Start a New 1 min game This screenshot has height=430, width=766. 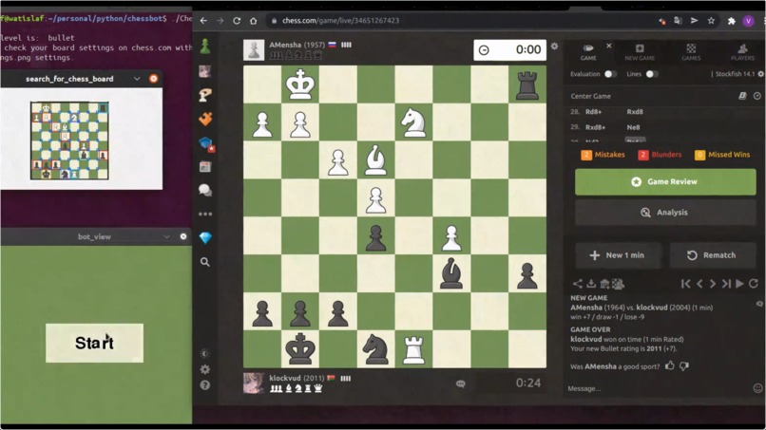[619, 255]
